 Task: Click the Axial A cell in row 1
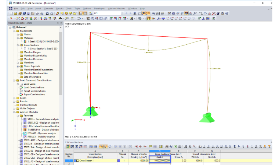pos(160,161)
